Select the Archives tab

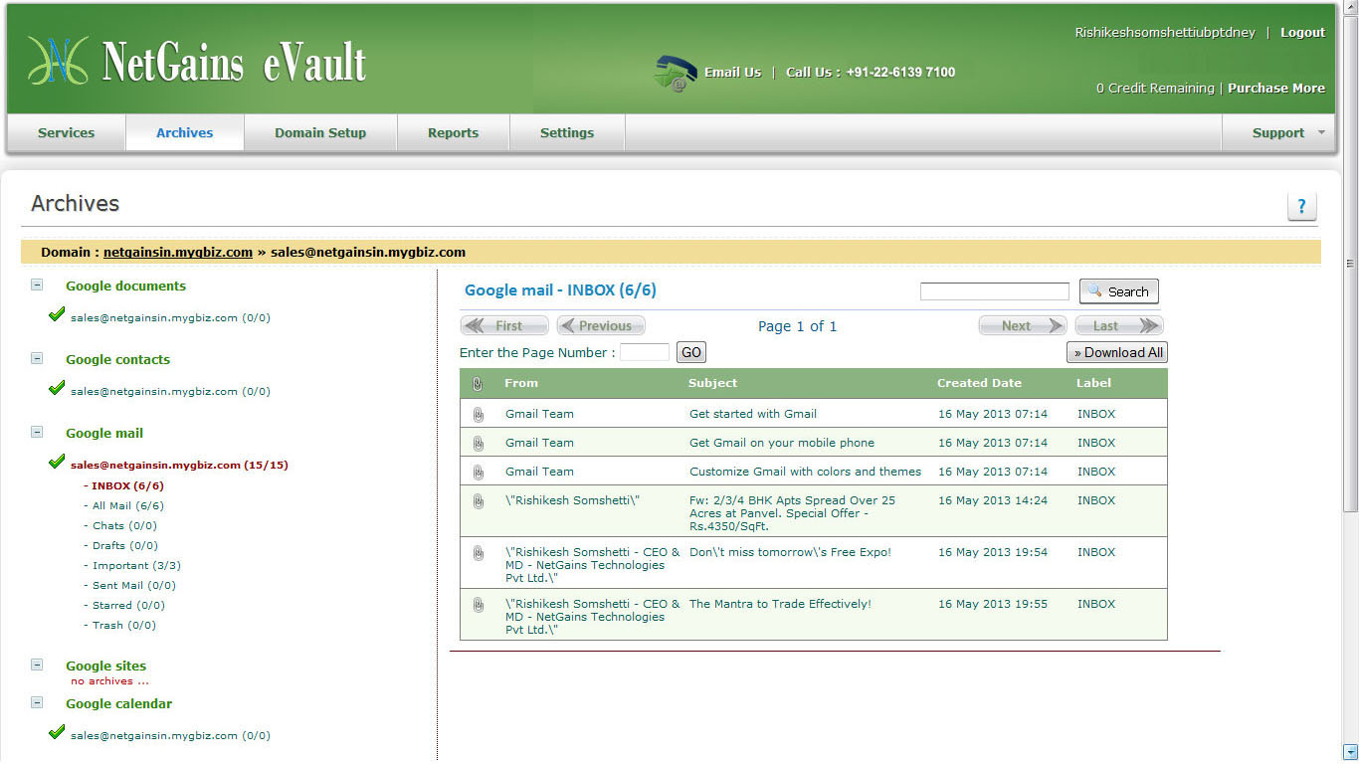[185, 132]
